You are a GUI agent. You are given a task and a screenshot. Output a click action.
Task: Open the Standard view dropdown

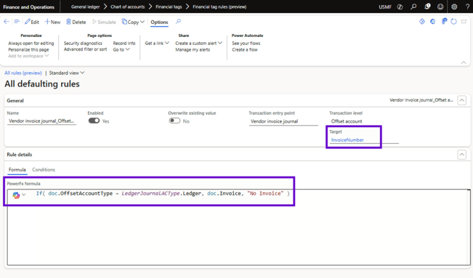point(67,73)
